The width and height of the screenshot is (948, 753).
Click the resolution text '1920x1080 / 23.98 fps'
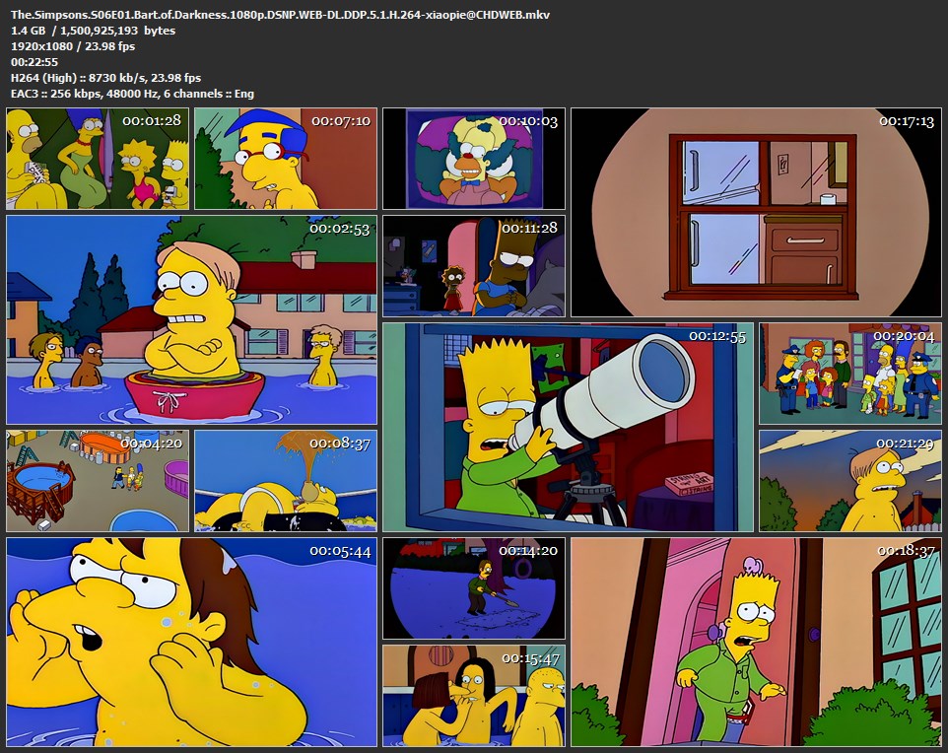pyautogui.click(x=73, y=46)
